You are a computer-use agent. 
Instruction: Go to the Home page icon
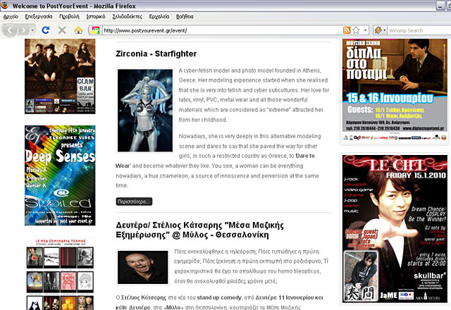[x=78, y=30]
